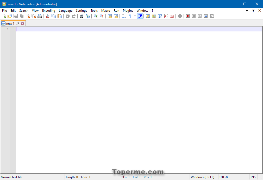Click the Close document toolbar icon
The width and height of the screenshot is (263, 180).
coord(28,16)
